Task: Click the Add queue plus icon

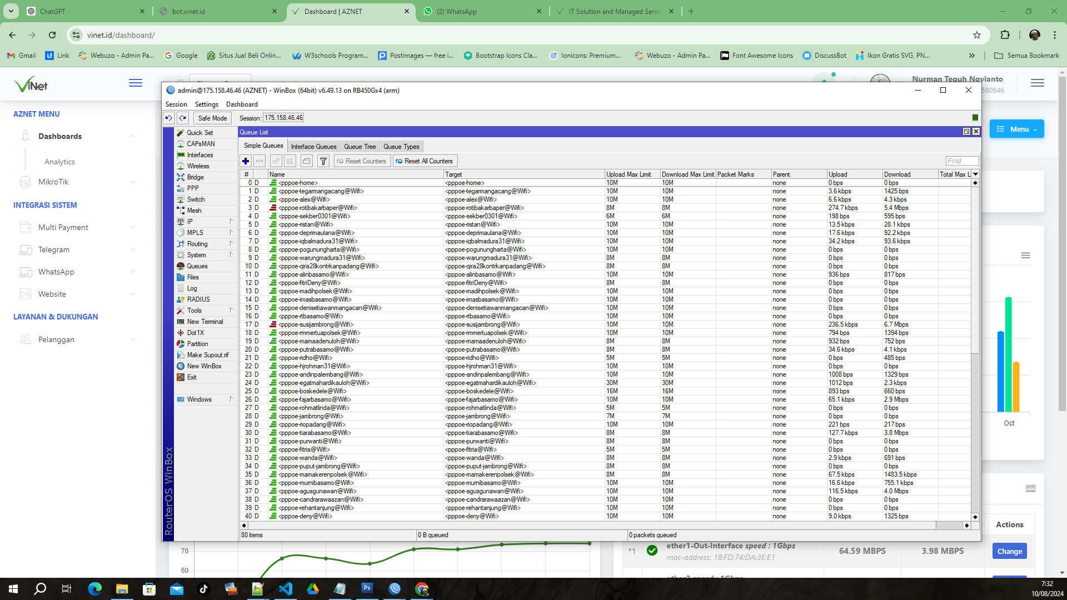Action: (246, 161)
